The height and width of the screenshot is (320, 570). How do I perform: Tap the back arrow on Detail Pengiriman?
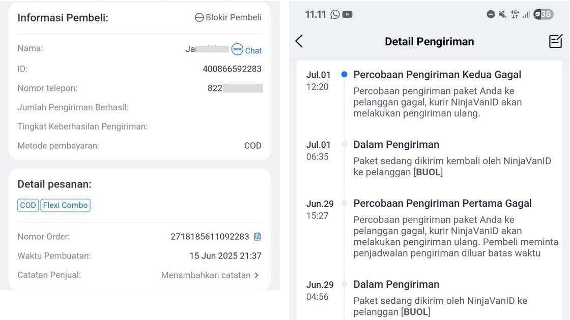[300, 41]
